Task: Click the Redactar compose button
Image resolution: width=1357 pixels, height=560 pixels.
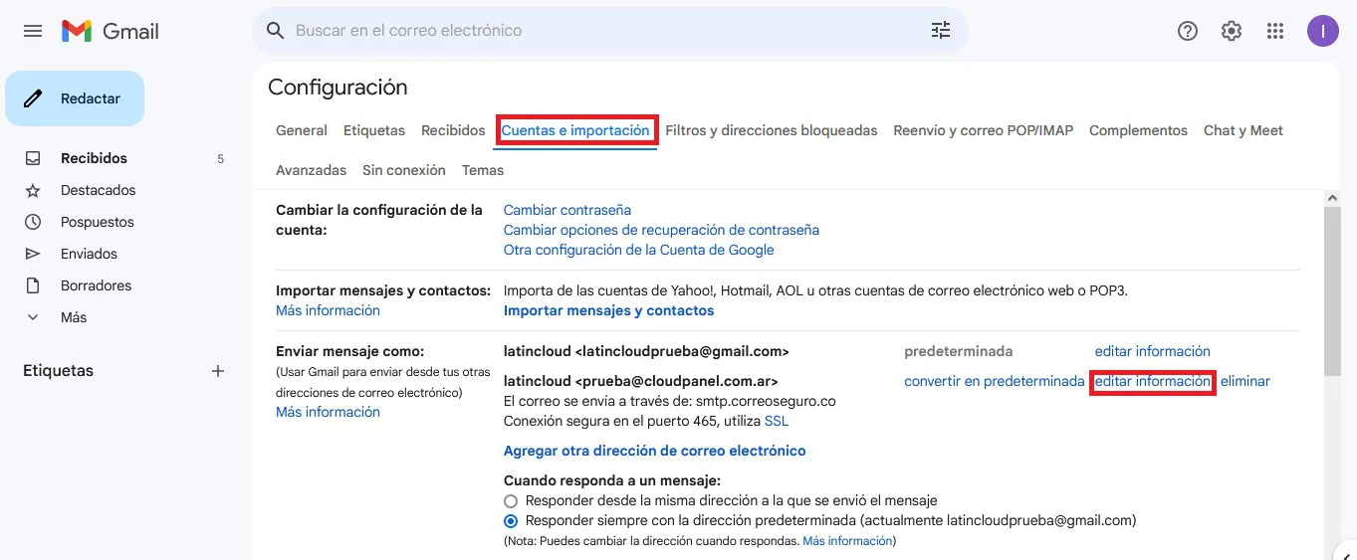Action: [x=75, y=98]
